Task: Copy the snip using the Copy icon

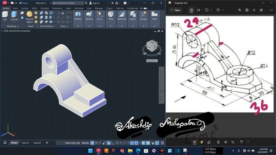Action: [x=254, y=10]
